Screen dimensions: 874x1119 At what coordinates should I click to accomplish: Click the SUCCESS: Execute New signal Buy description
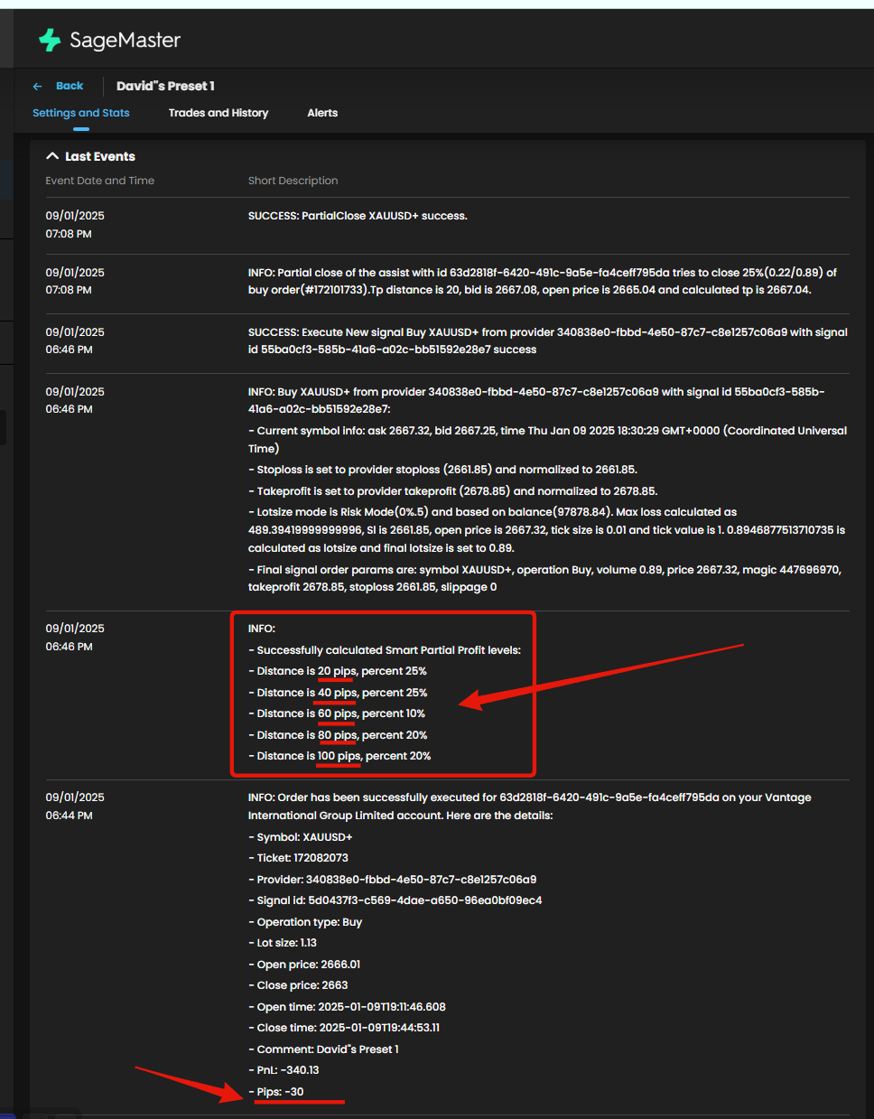tap(548, 340)
